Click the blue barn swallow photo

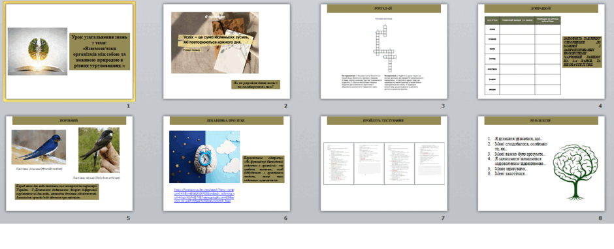point(39,147)
